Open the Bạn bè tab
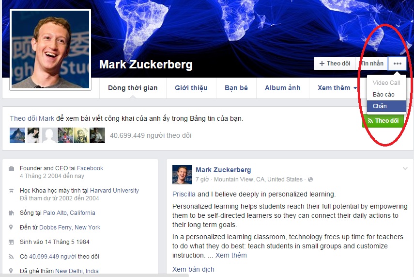This screenshot has height=277, width=414. 236,88
